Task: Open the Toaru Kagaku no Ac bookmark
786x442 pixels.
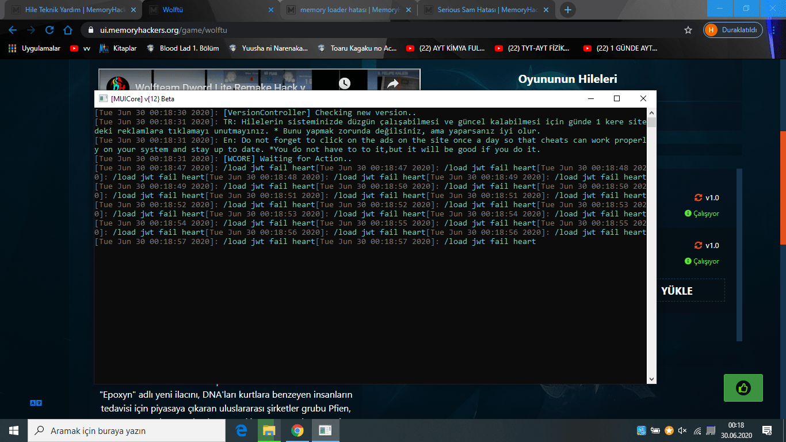Action: [x=357, y=48]
